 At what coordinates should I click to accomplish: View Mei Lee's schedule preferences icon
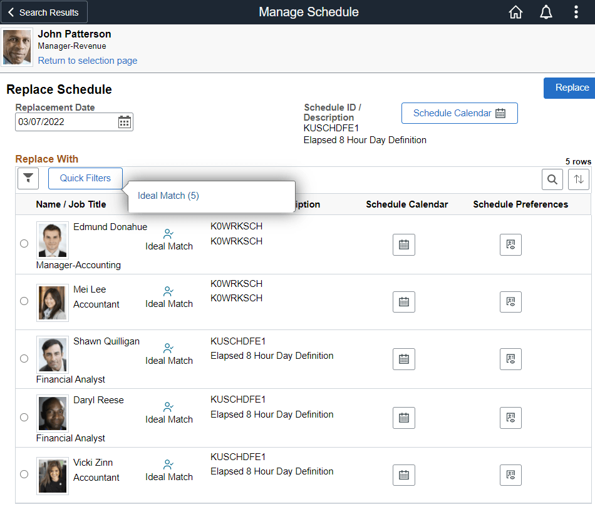[510, 302]
